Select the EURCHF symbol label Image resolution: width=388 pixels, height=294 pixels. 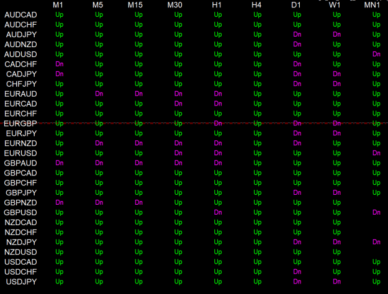tap(20, 114)
